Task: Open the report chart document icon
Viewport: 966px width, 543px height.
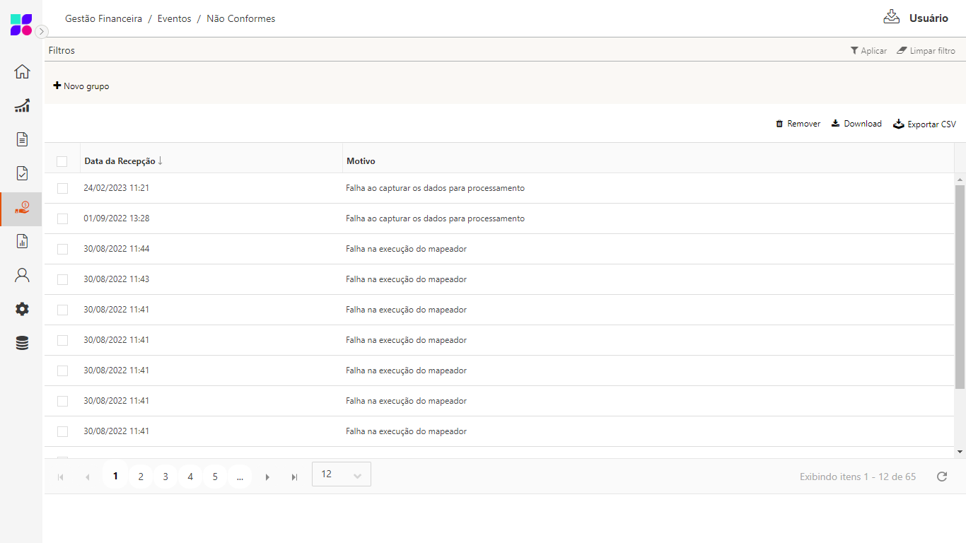Action: pos(22,241)
